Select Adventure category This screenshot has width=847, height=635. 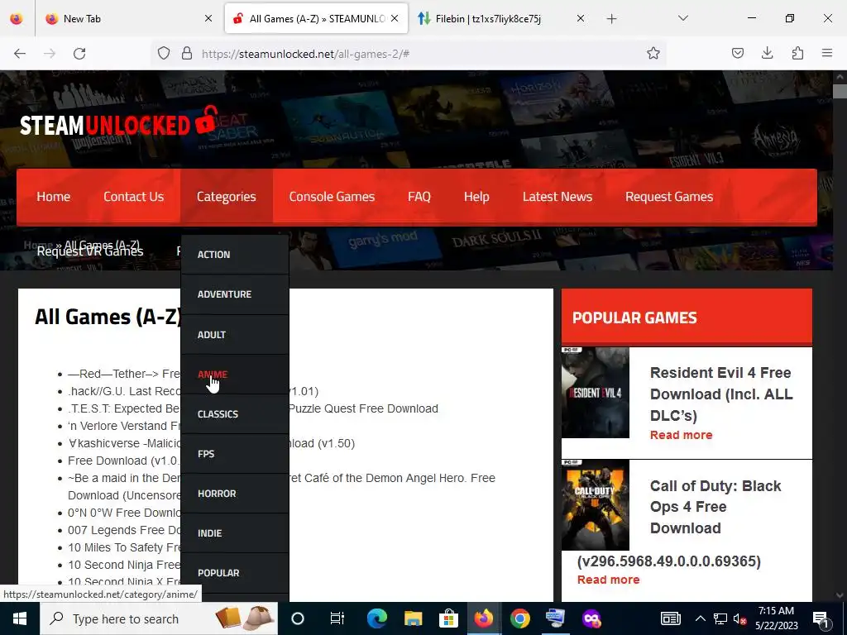pos(235,294)
